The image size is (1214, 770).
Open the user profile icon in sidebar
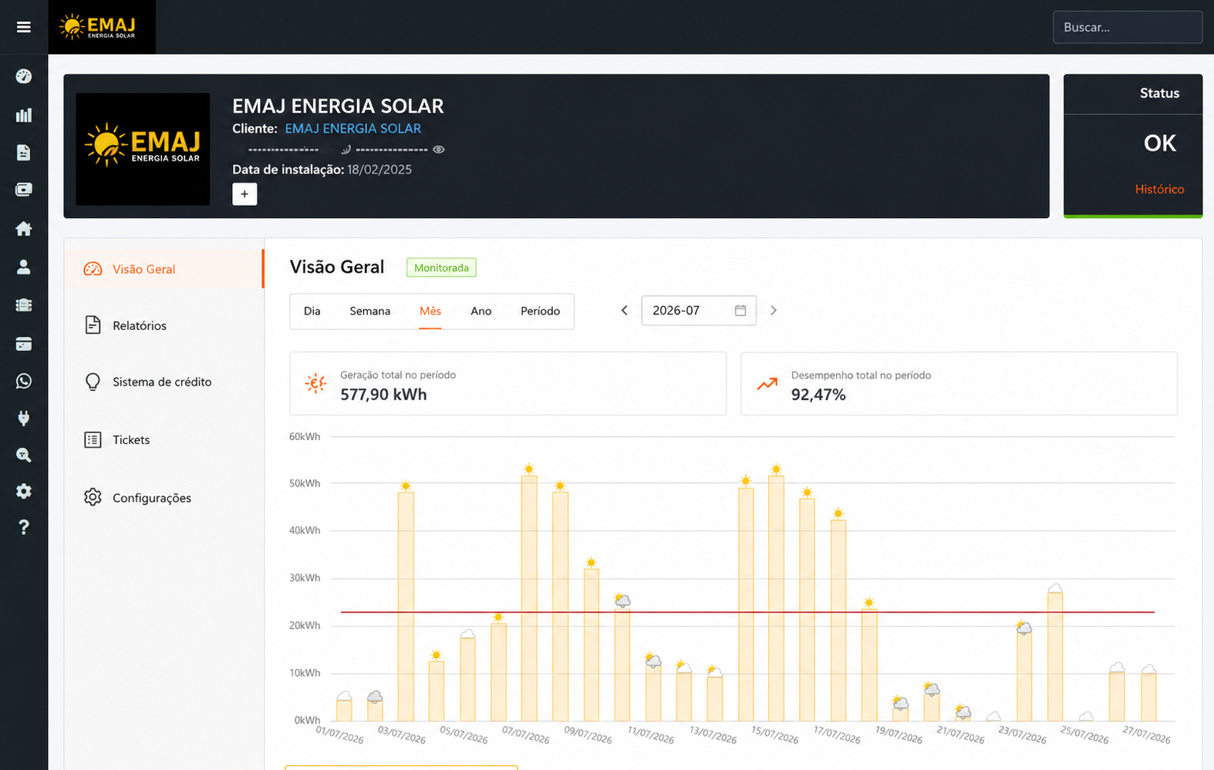coord(24,267)
